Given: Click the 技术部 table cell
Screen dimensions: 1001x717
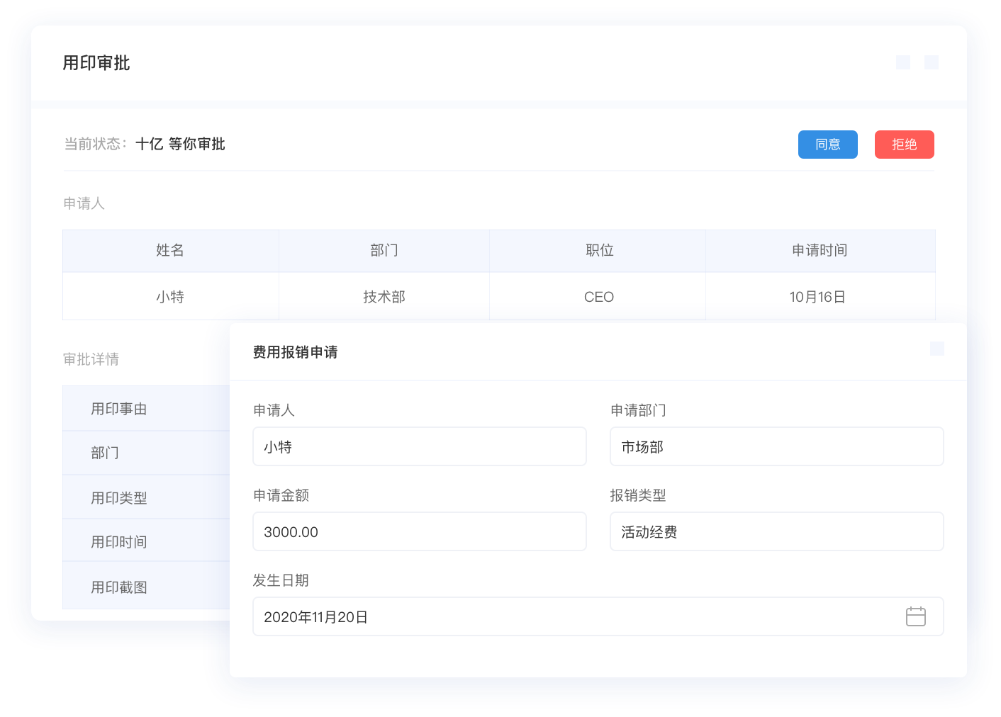Looking at the screenshot, I should (x=384, y=297).
